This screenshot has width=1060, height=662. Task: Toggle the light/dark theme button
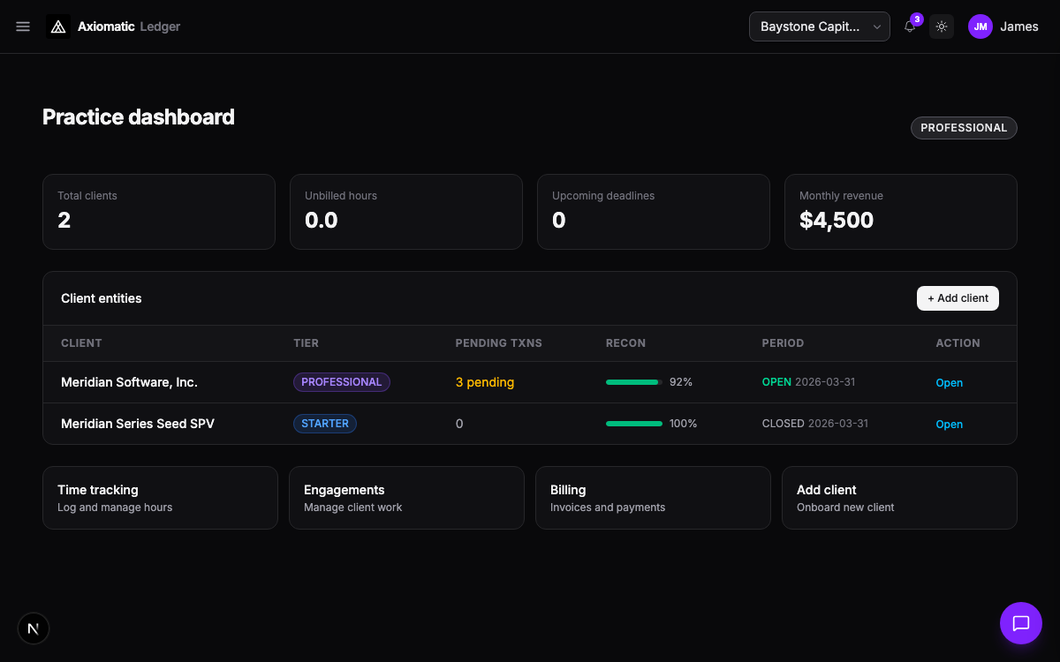pos(942,26)
